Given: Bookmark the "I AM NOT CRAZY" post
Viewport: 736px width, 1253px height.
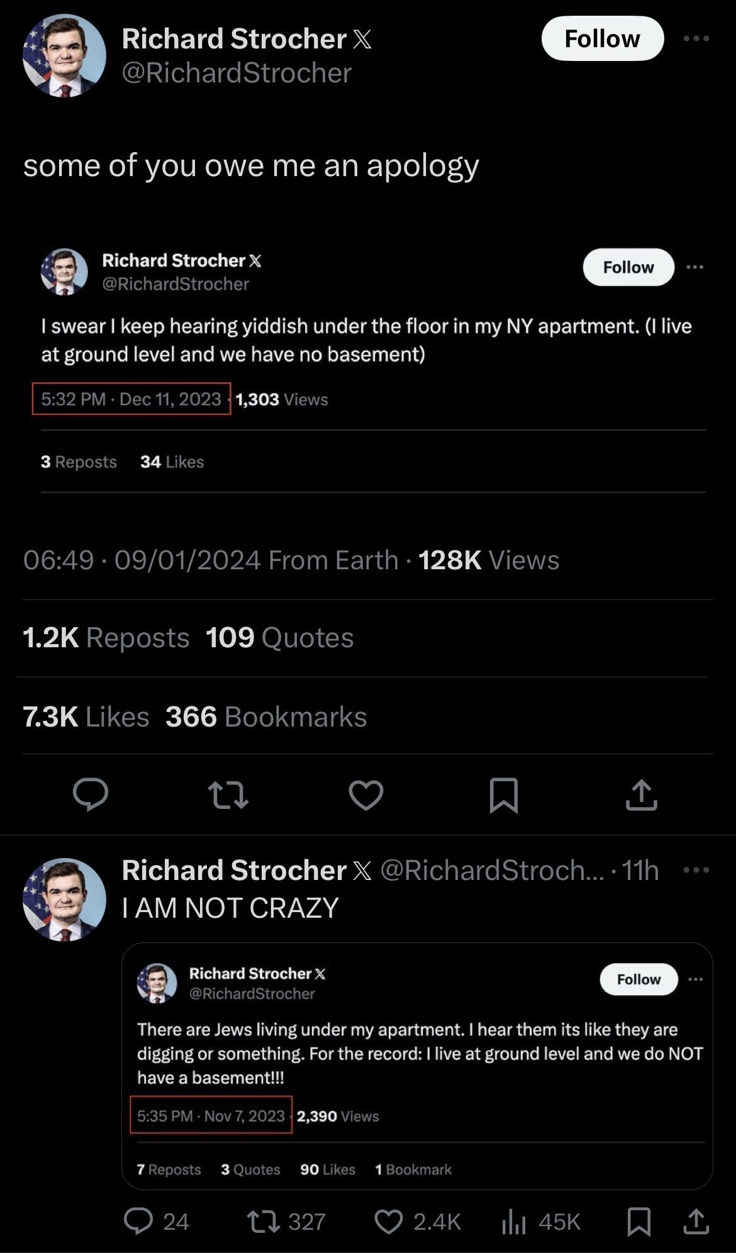Looking at the screenshot, I should click(638, 1222).
